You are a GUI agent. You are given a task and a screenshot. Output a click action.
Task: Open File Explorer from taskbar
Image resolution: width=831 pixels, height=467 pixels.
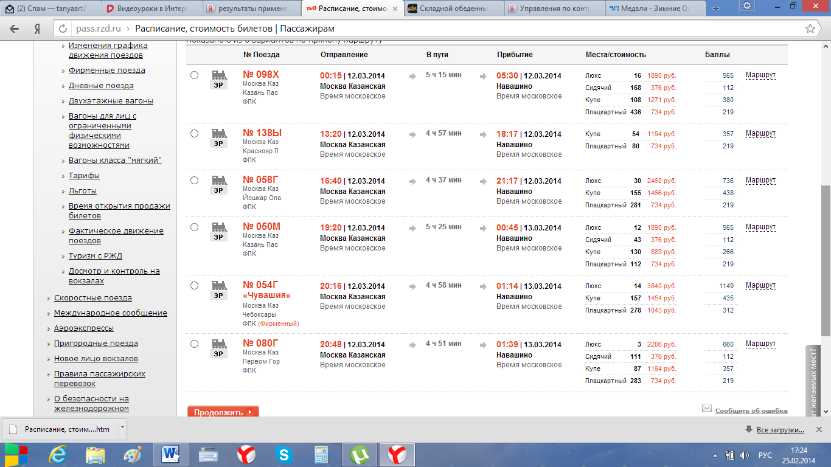pyautogui.click(x=96, y=455)
